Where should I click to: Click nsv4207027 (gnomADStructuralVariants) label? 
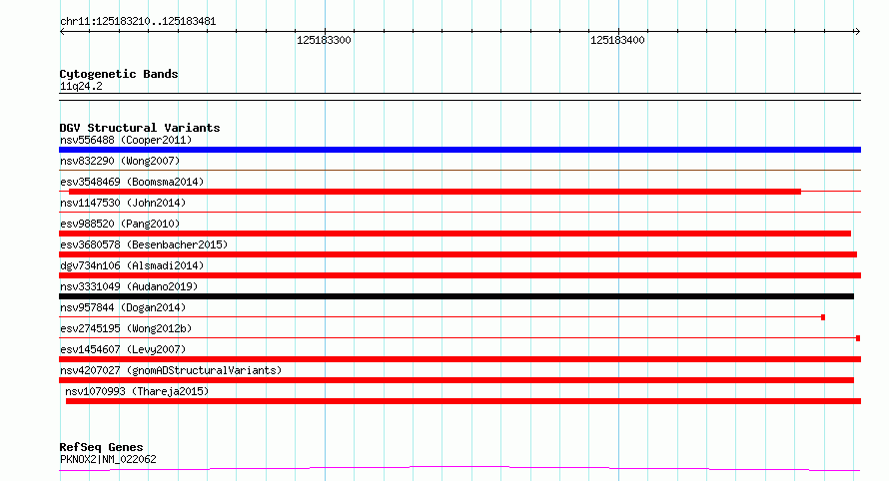click(171, 370)
